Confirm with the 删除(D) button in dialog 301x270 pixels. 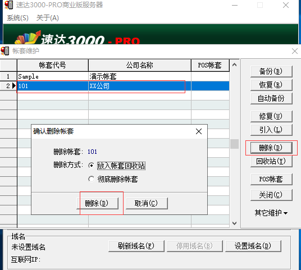tap(97, 203)
